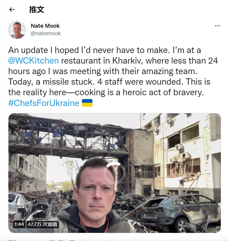Viewport: 228px width, 241px height.
Task: Open the #ChefsForUkraine hashtag
Action: coord(44,103)
